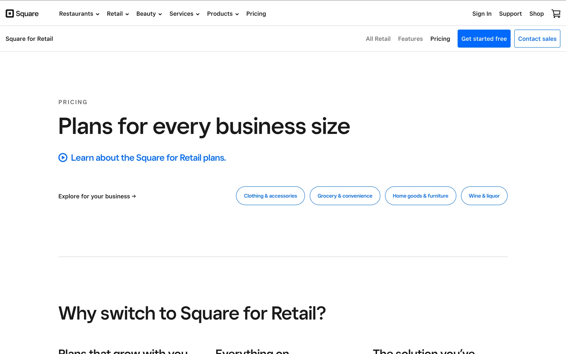The width and height of the screenshot is (566, 354).
Task: Expand the Services dropdown menu
Action: (184, 14)
